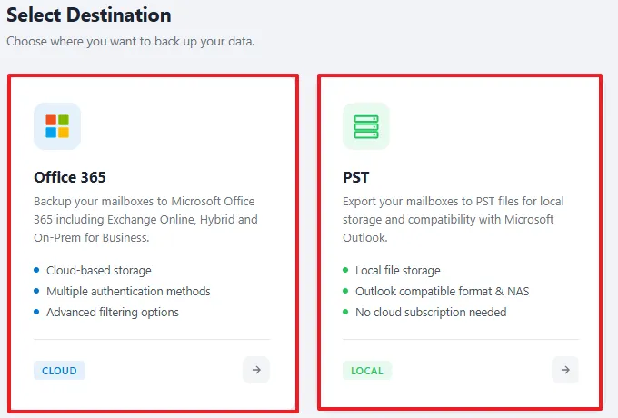The image size is (618, 418).
Task: Select the LOCAL badge
Action: [367, 371]
